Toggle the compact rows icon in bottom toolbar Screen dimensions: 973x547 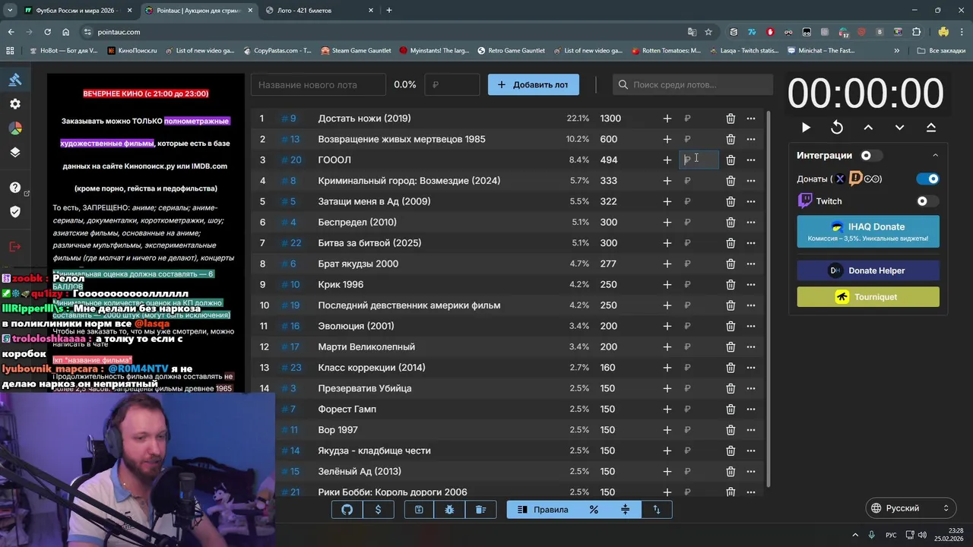coord(625,510)
